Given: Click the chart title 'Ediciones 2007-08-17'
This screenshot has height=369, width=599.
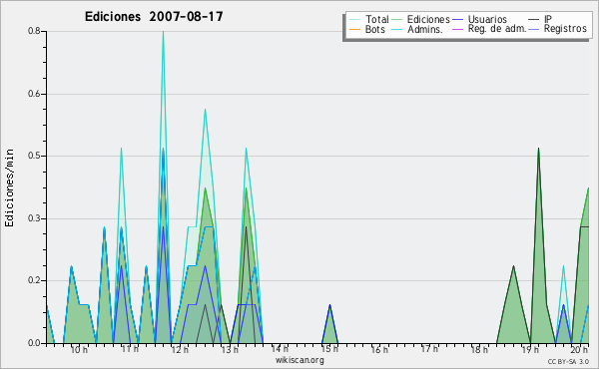Looking at the screenshot, I should [x=154, y=17].
